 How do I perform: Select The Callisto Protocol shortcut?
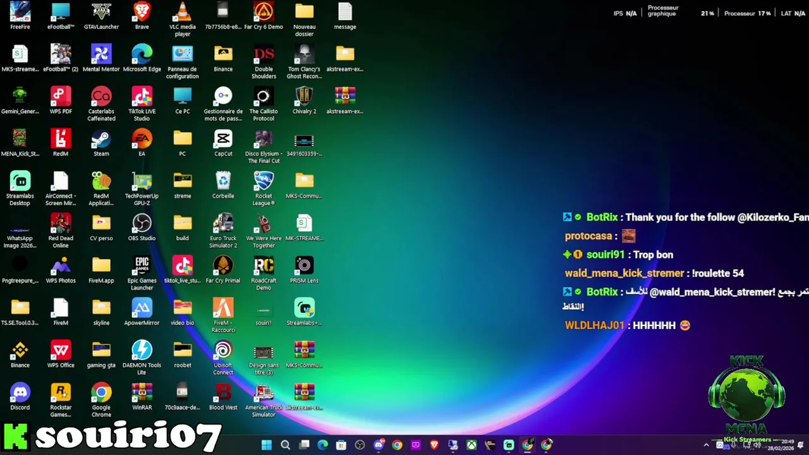click(264, 104)
